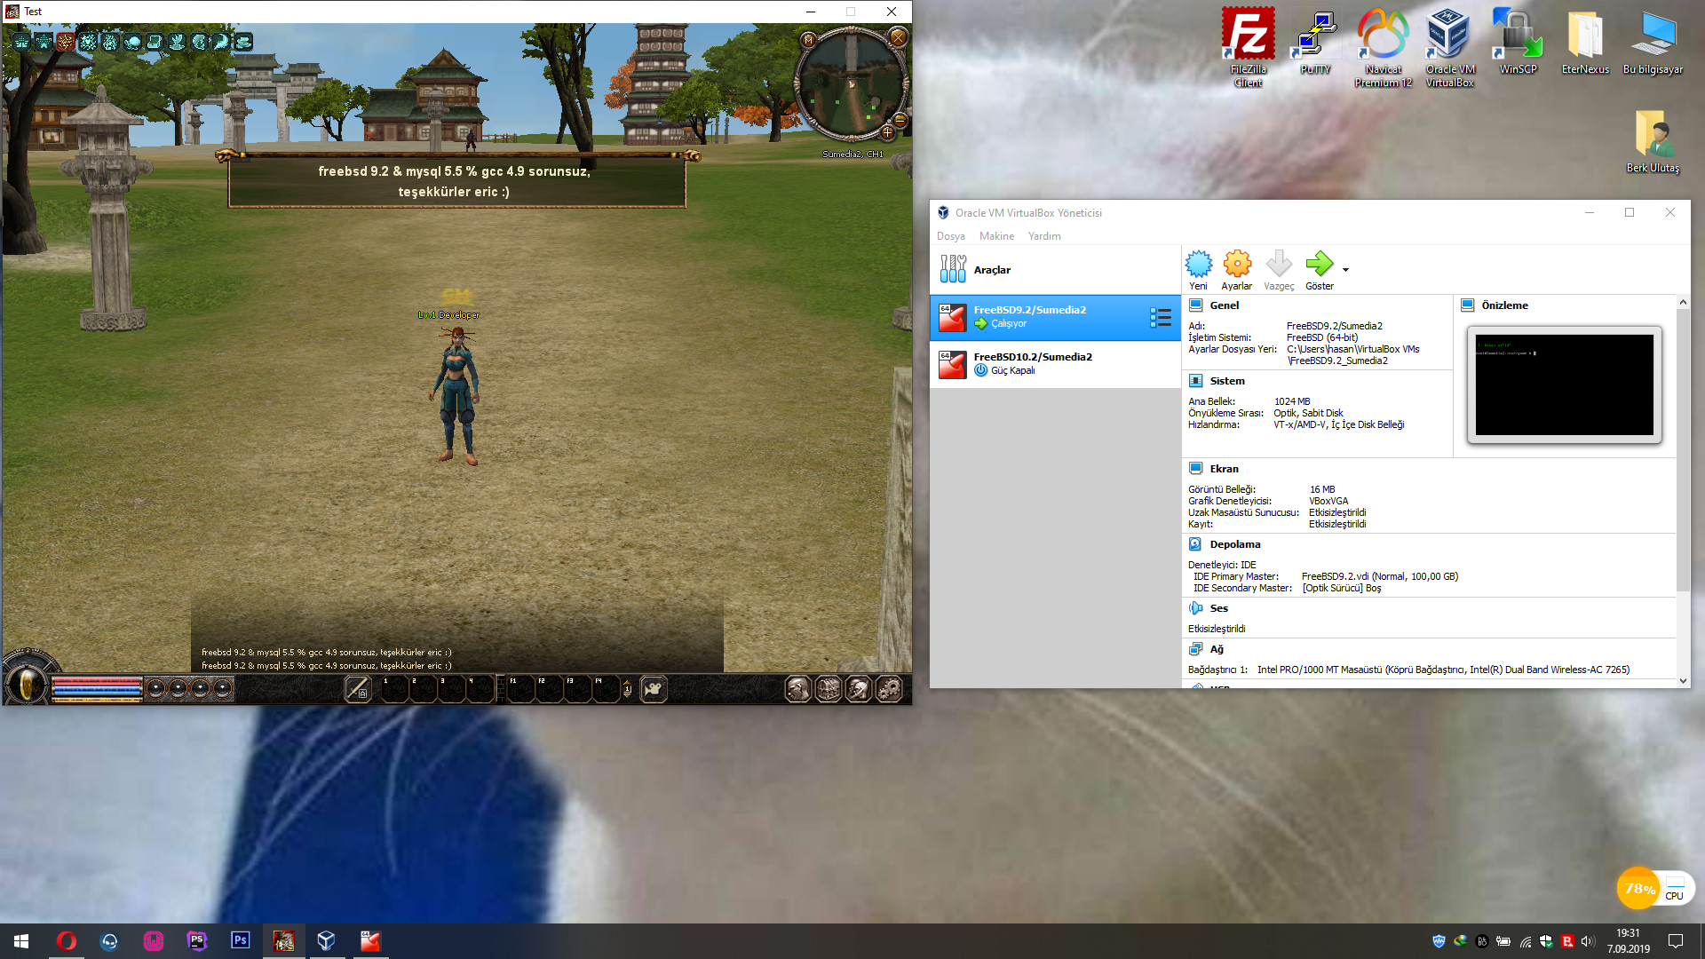Open the EterNexus folder on desktop
The width and height of the screenshot is (1705, 959).
pos(1585,42)
